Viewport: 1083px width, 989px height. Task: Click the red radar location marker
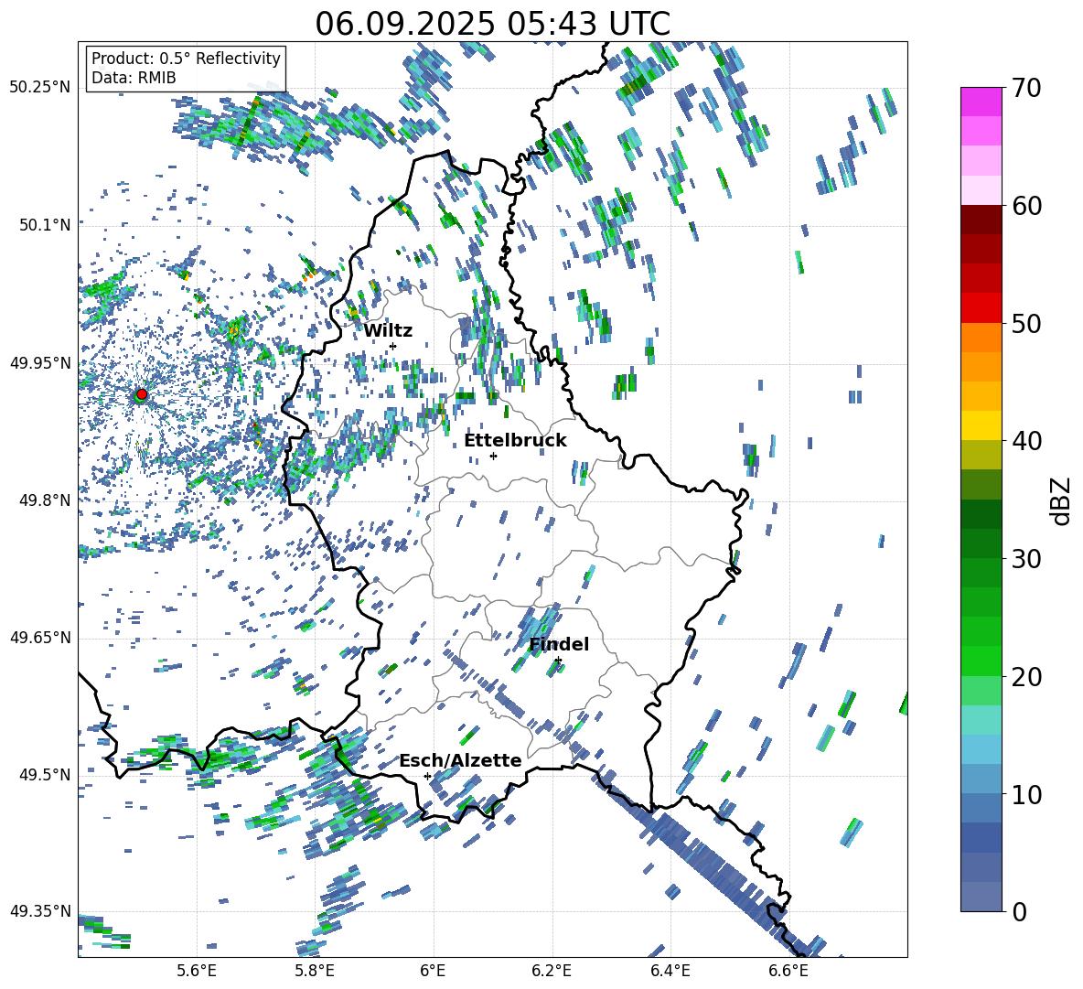[x=142, y=394]
